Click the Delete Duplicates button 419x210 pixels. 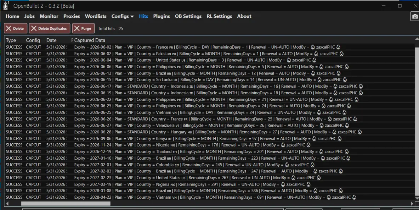50,28
